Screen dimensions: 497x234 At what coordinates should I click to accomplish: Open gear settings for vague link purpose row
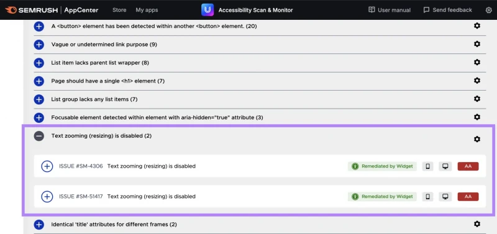(476, 44)
